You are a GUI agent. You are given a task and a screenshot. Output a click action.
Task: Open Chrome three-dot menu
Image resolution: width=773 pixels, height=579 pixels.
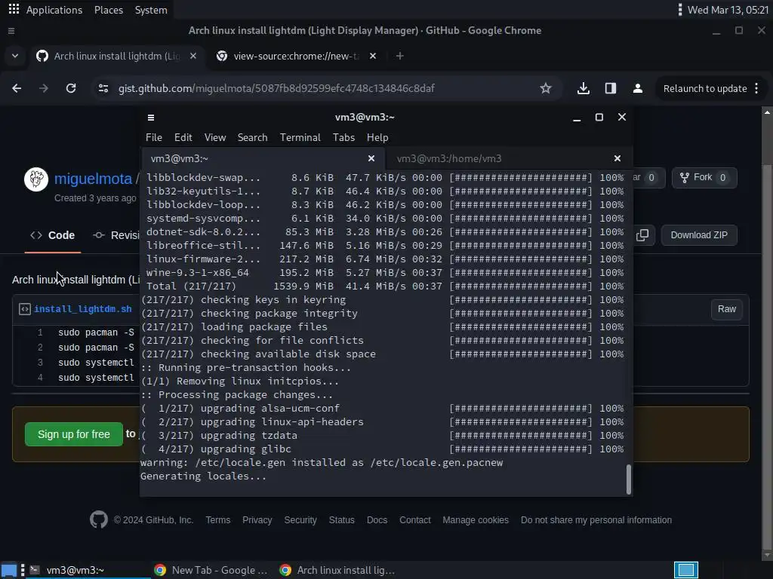click(756, 89)
